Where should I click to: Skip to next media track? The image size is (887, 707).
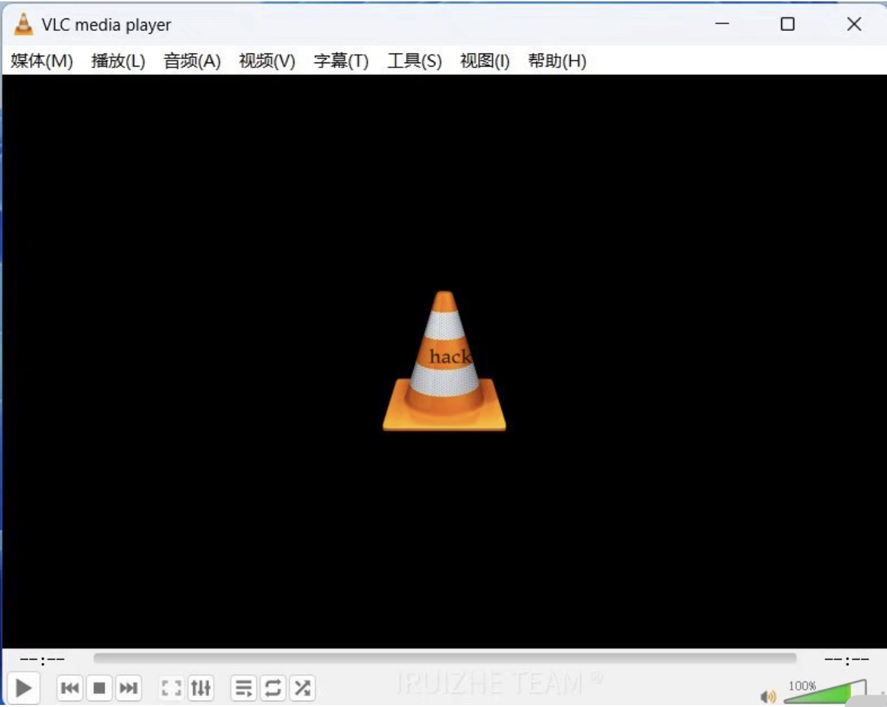pos(129,688)
